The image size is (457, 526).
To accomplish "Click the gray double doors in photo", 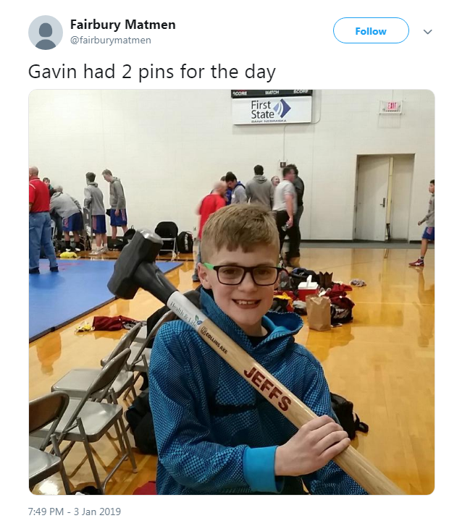I will click(x=385, y=198).
